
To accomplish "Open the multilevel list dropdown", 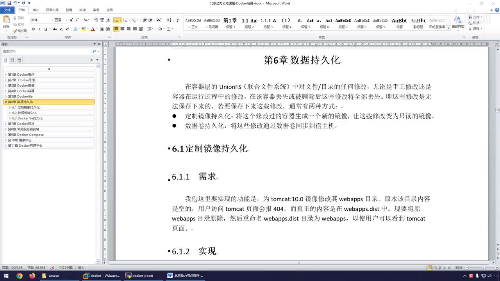I will tap(135, 20).
